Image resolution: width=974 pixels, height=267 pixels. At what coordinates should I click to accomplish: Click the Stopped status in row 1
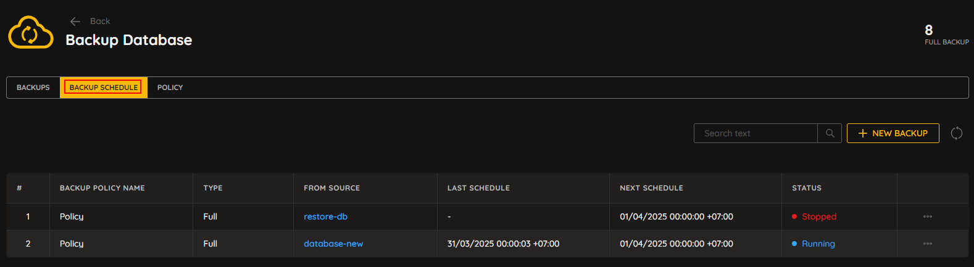[x=814, y=217]
